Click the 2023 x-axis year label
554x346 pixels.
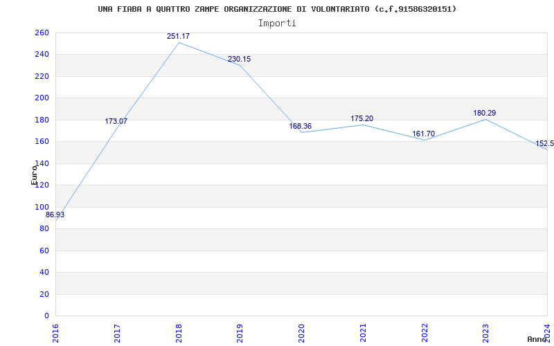point(486,334)
